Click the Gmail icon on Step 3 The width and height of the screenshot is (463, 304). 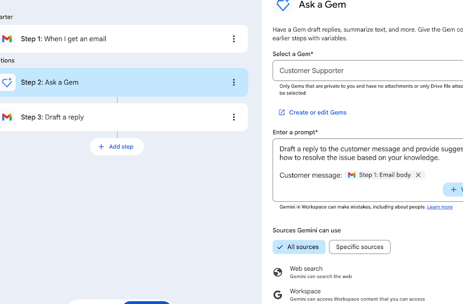point(7,117)
